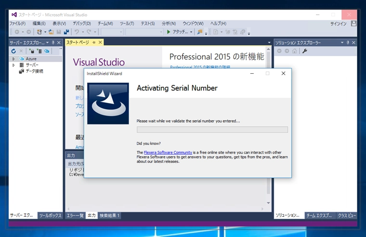Screen dimensions: 366x237
Task: Open the アタッチ dropdown arrow
Action: [x=191, y=32]
